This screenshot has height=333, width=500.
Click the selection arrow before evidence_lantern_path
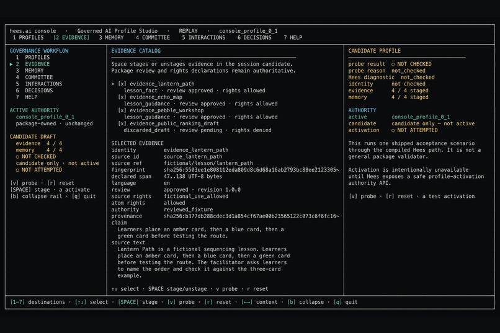point(113,84)
